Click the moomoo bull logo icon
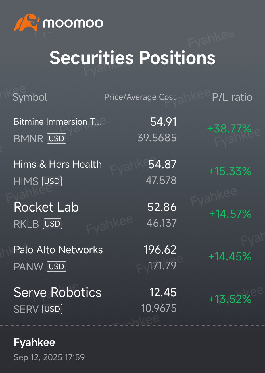The height and width of the screenshot is (373, 265). pos(26,22)
